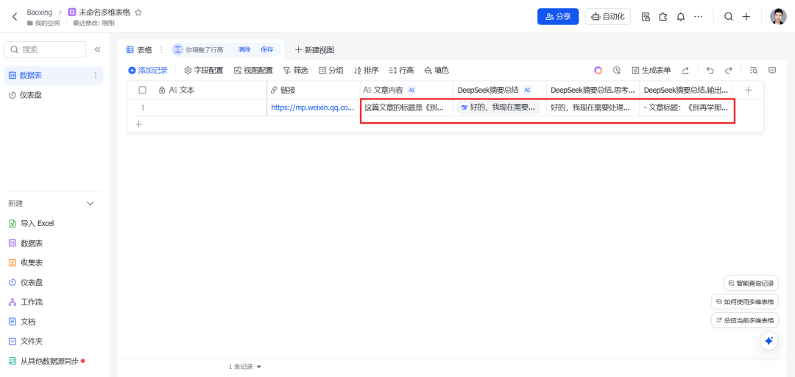Click the magnifier search icon in top bar
Screen dimensions: 795x377
click(728, 17)
